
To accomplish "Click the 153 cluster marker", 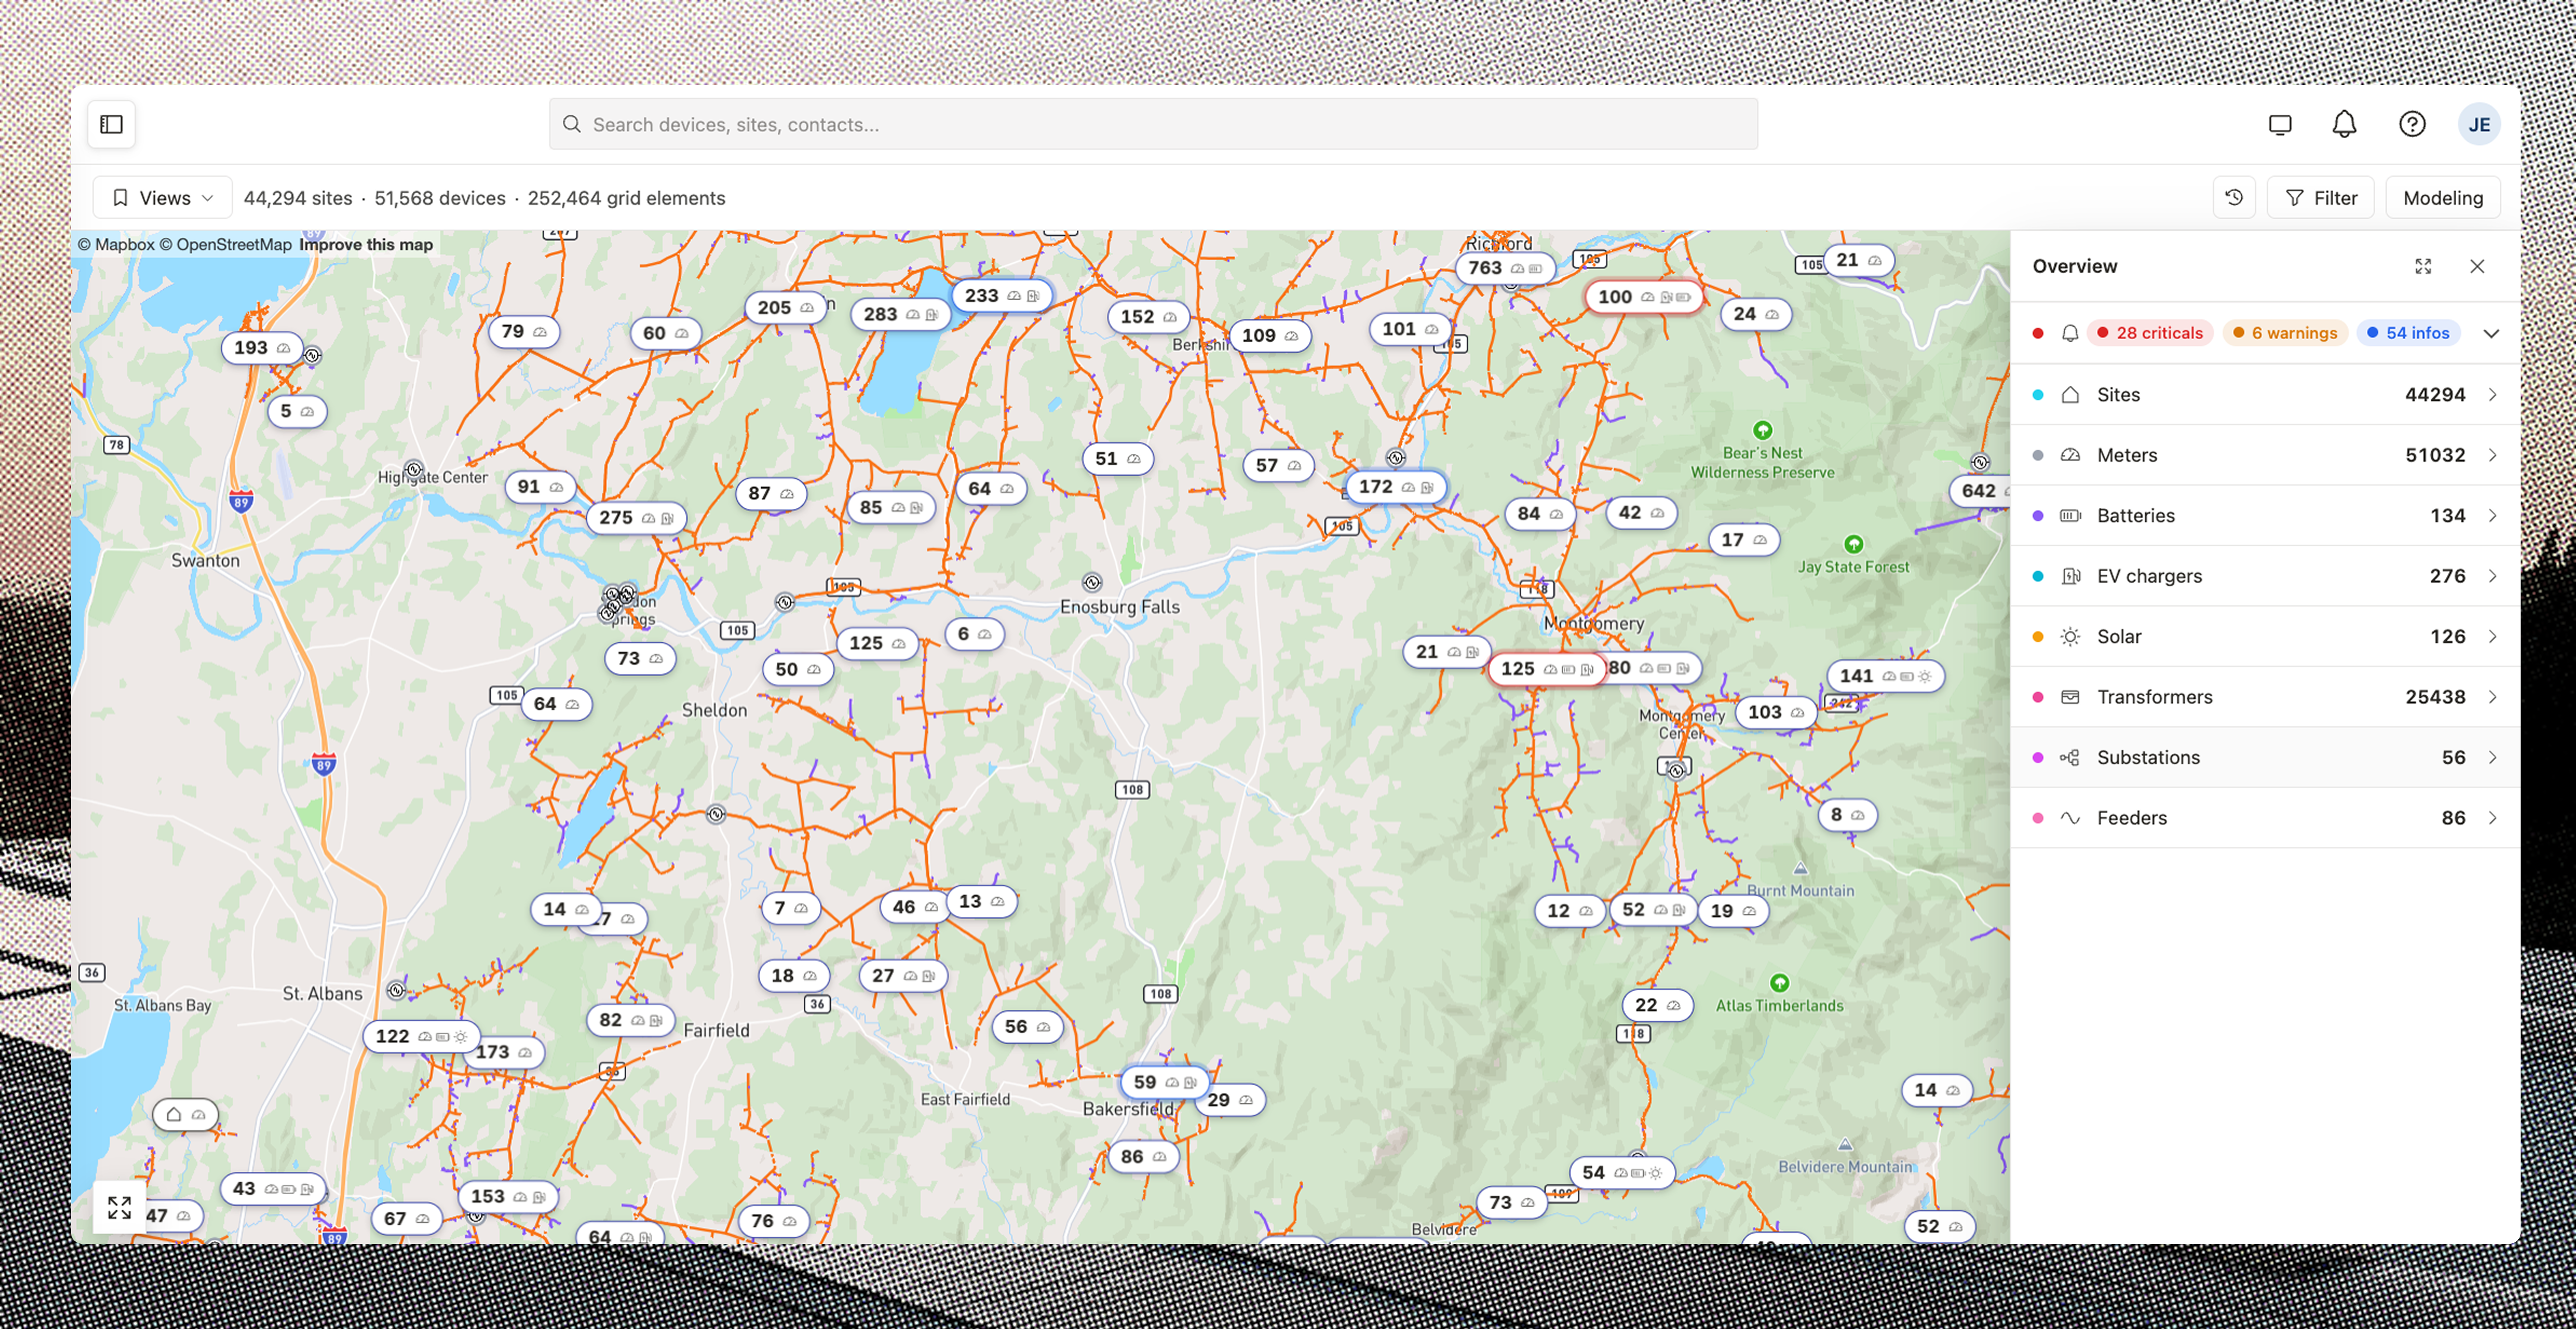I will pyautogui.click(x=507, y=1196).
